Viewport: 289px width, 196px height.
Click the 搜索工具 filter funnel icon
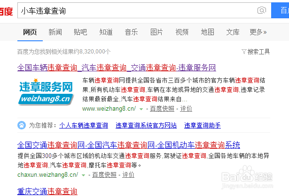point(244,52)
